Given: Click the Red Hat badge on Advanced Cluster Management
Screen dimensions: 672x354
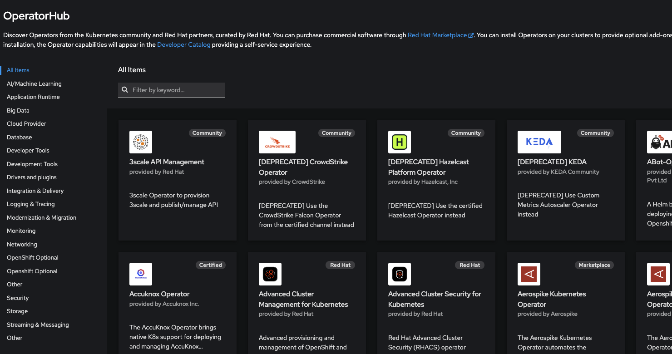Looking at the screenshot, I should click(x=340, y=265).
